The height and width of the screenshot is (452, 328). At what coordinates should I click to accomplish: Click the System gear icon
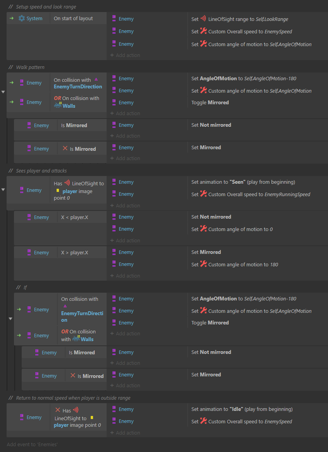pyautogui.click(x=22, y=18)
